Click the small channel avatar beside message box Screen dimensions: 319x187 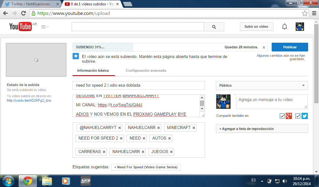[223, 102]
